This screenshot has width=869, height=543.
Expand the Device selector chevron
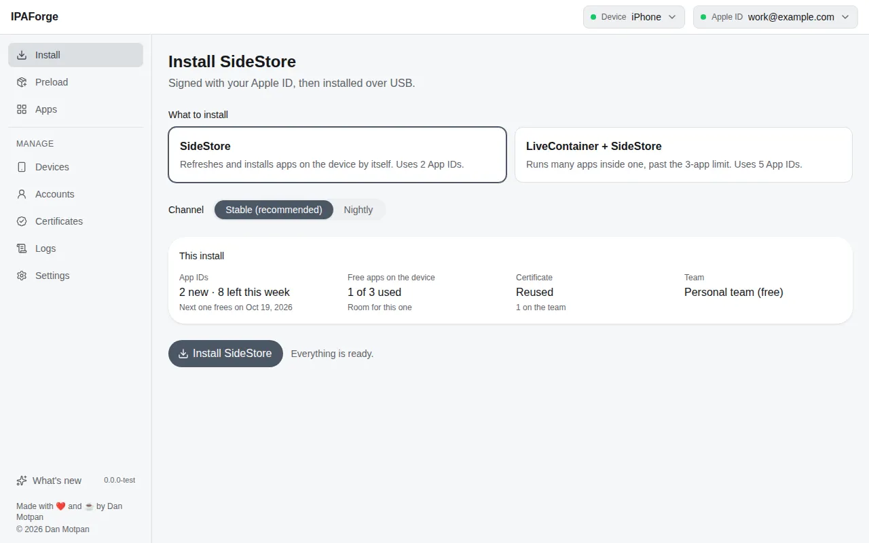click(672, 17)
